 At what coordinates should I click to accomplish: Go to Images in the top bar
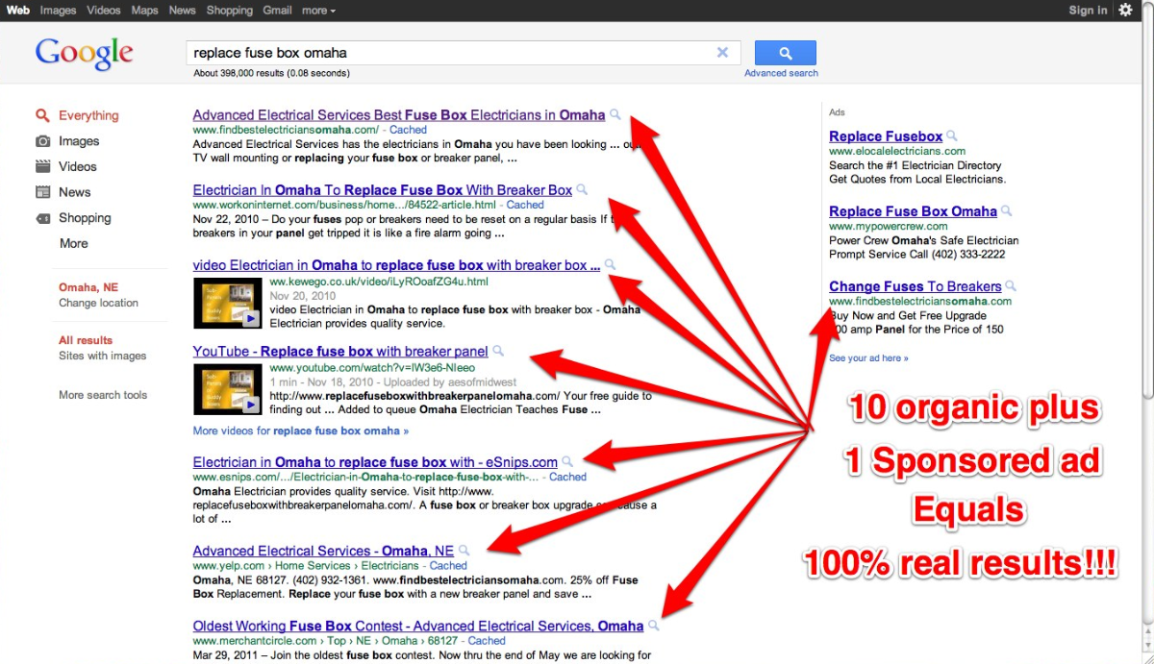point(58,11)
